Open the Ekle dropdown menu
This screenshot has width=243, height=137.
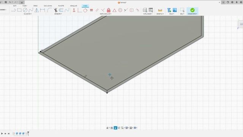click(172, 14)
